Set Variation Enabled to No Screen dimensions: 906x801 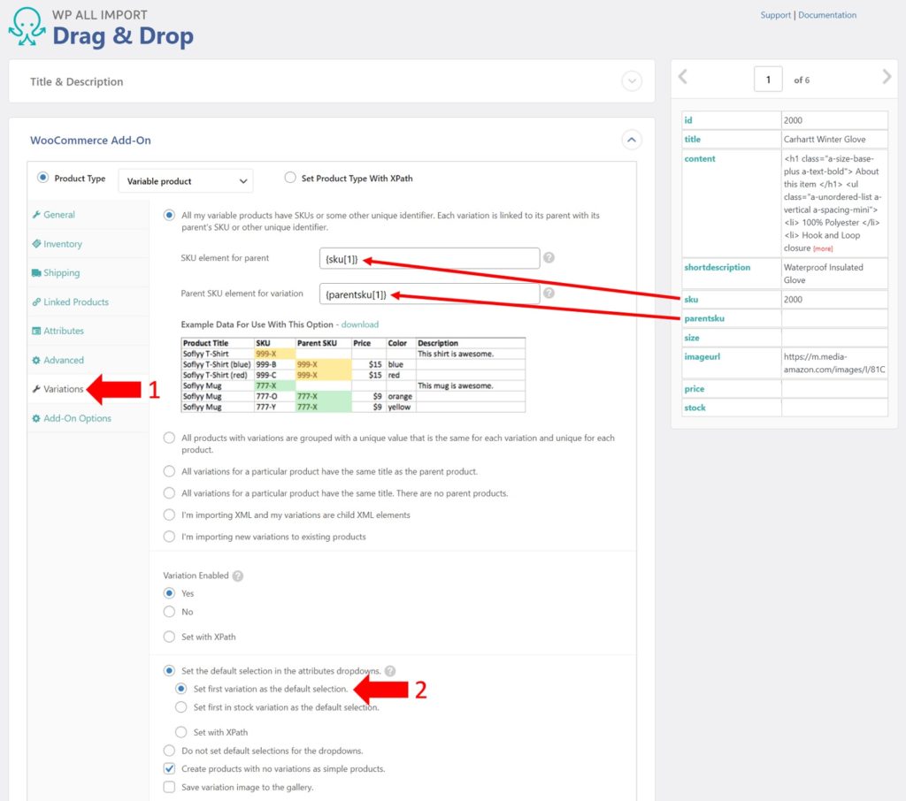[x=169, y=612]
